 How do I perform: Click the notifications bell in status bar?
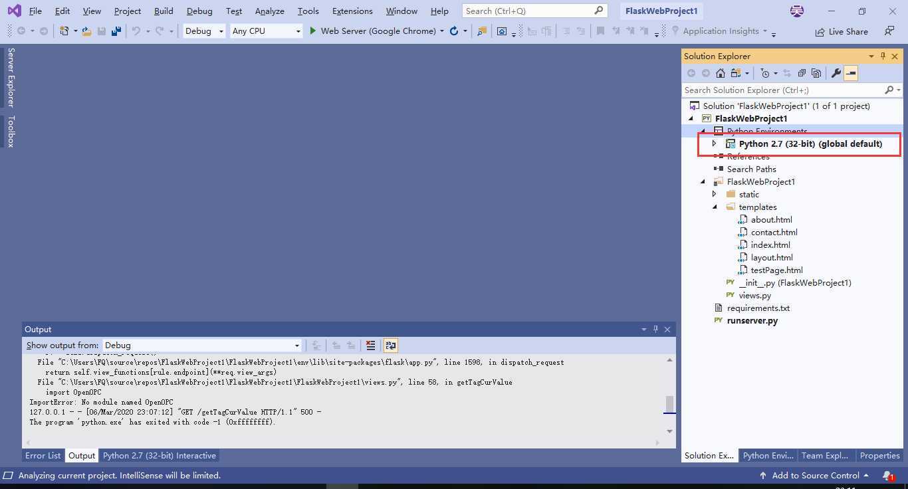(x=887, y=476)
